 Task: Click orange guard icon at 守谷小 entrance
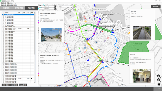pos(89,82)
